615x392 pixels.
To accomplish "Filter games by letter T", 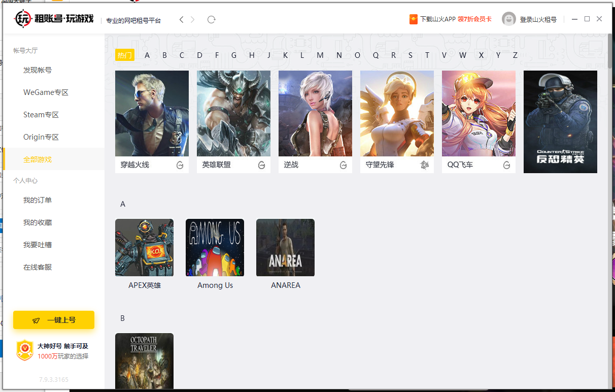I will 427,55.
